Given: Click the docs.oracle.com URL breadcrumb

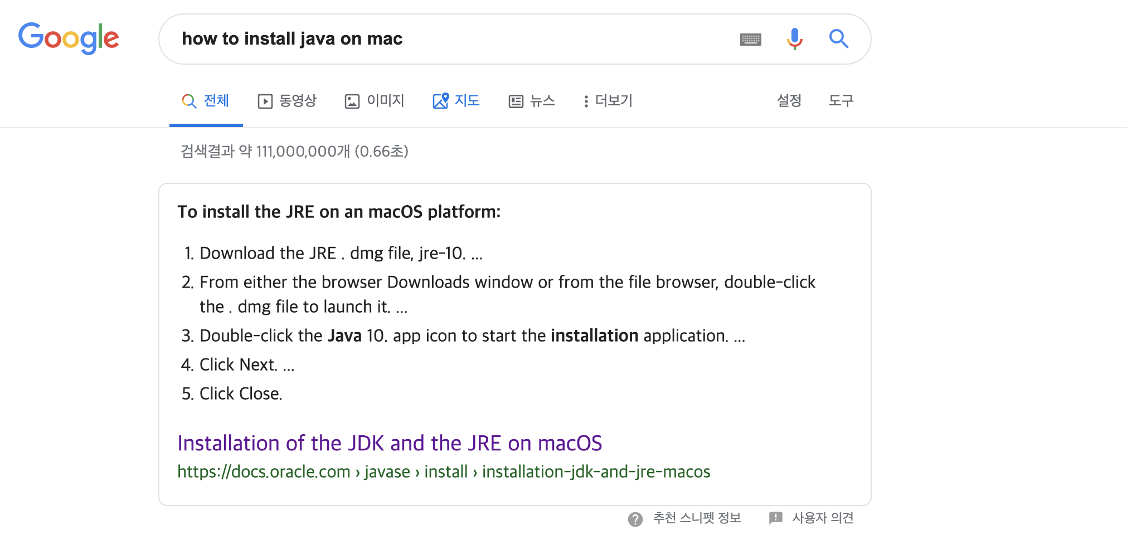Looking at the screenshot, I should coord(444,472).
